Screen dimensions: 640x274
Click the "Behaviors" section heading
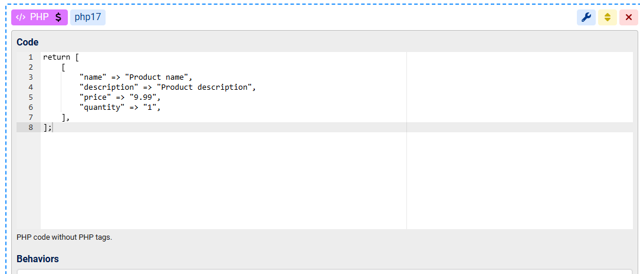pyautogui.click(x=38, y=259)
